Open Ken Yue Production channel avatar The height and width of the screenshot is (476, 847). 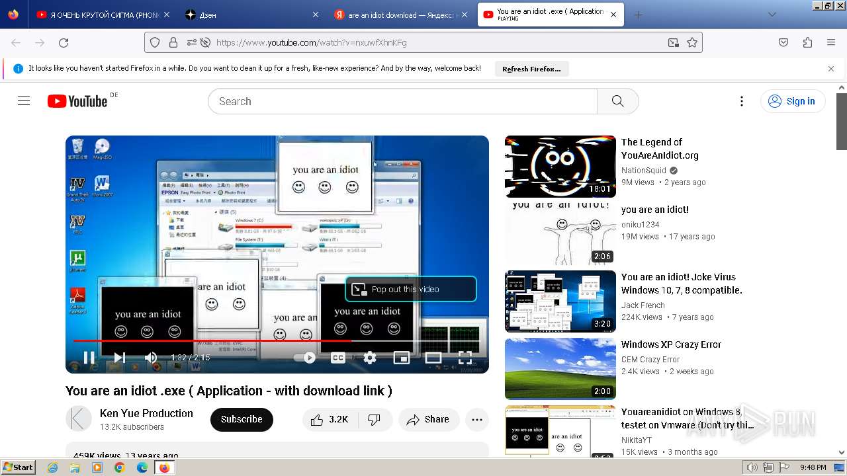[x=79, y=419]
